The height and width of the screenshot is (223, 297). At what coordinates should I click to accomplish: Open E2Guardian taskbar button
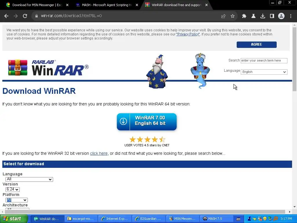(x=149, y=219)
